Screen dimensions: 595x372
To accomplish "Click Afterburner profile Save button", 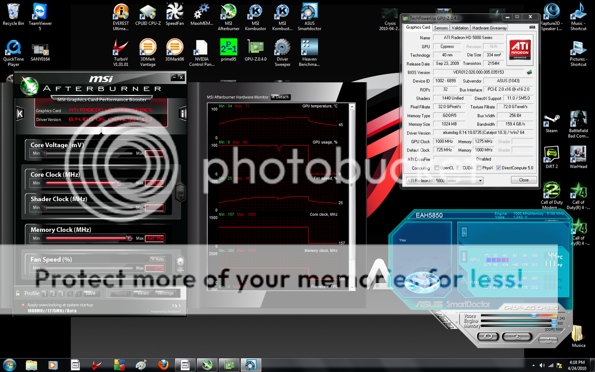I will pyautogui.click(x=90, y=294).
